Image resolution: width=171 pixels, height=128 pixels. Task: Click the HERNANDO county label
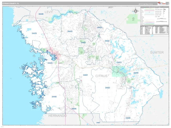(57, 115)
